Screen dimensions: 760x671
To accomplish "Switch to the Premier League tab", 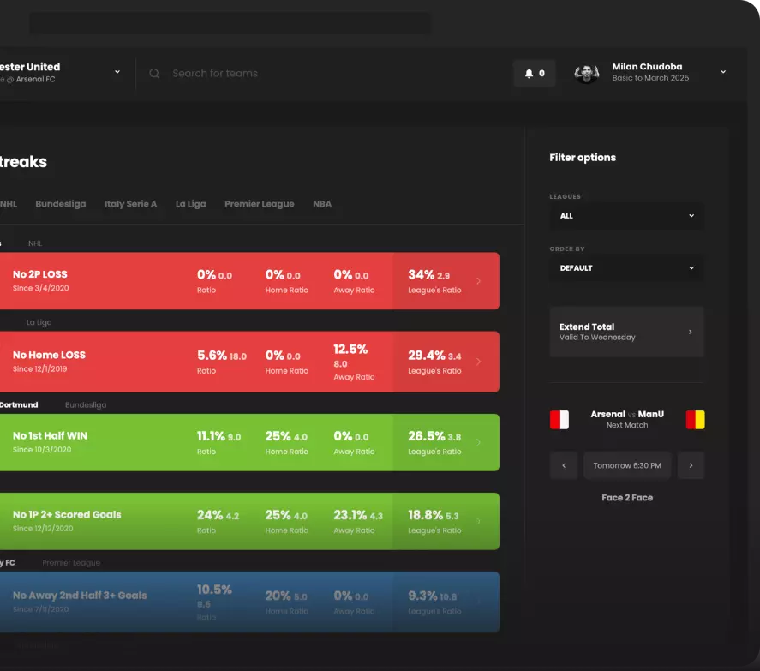I will 260,204.
